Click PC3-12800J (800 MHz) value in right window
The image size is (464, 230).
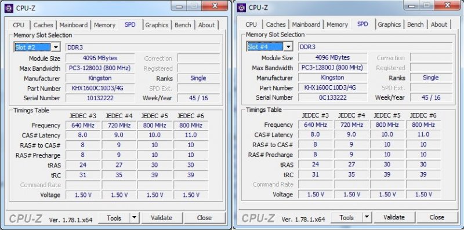332,68
